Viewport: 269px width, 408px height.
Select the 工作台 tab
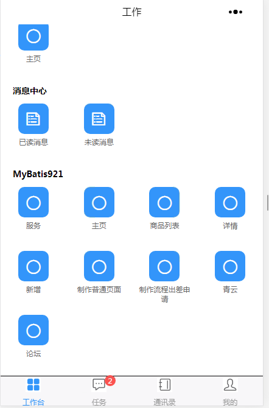pyautogui.click(x=33, y=392)
